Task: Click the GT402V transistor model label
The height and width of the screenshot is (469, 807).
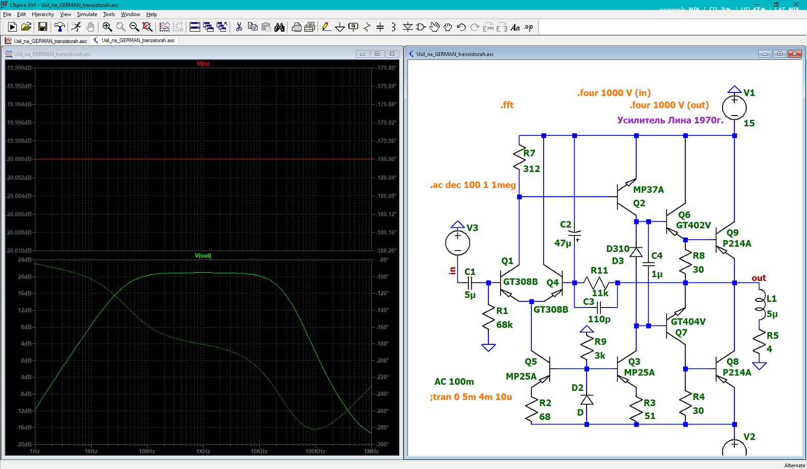Action: pyautogui.click(x=693, y=225)
